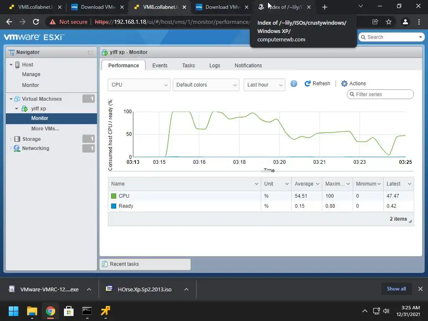Open options for HOrse.Xp.Sp2.2013.iso download
Viewport: 428px width, 321px height.
186,289
